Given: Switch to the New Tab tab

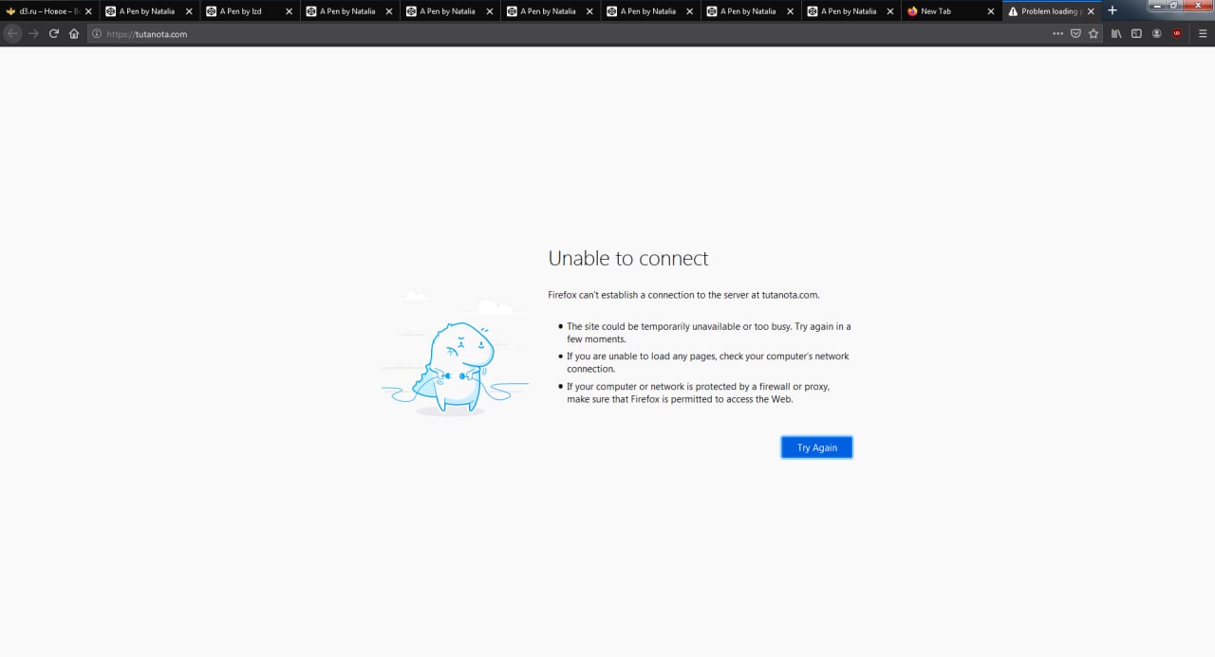Looking at the screenshot, I should coord(952,11).
